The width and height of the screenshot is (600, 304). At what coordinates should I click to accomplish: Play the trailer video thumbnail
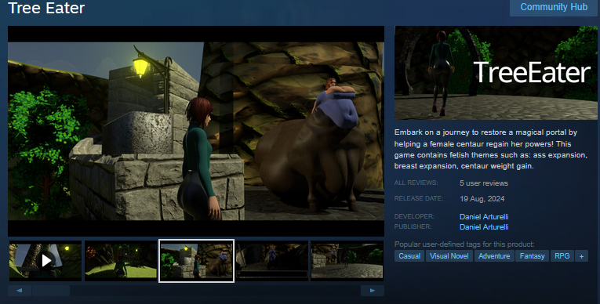coord(45,261)
